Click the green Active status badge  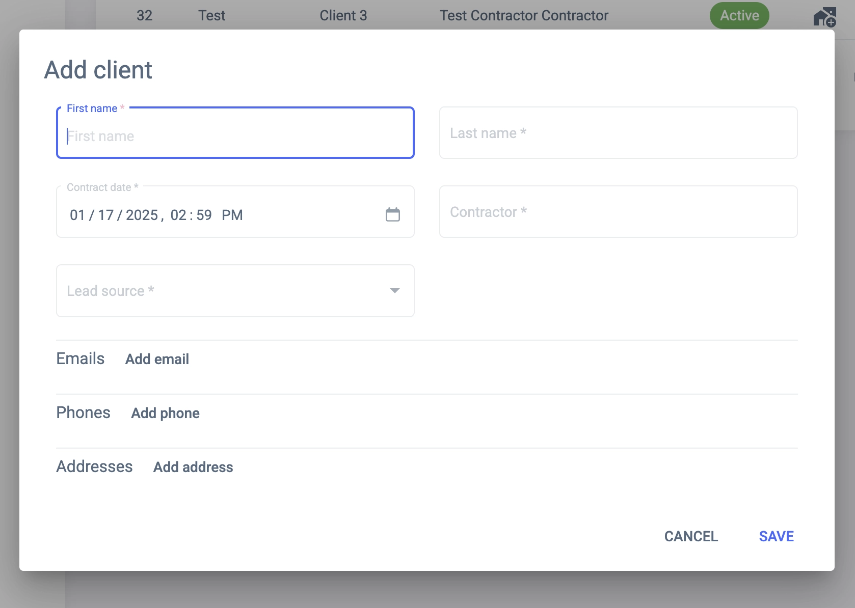739,16
